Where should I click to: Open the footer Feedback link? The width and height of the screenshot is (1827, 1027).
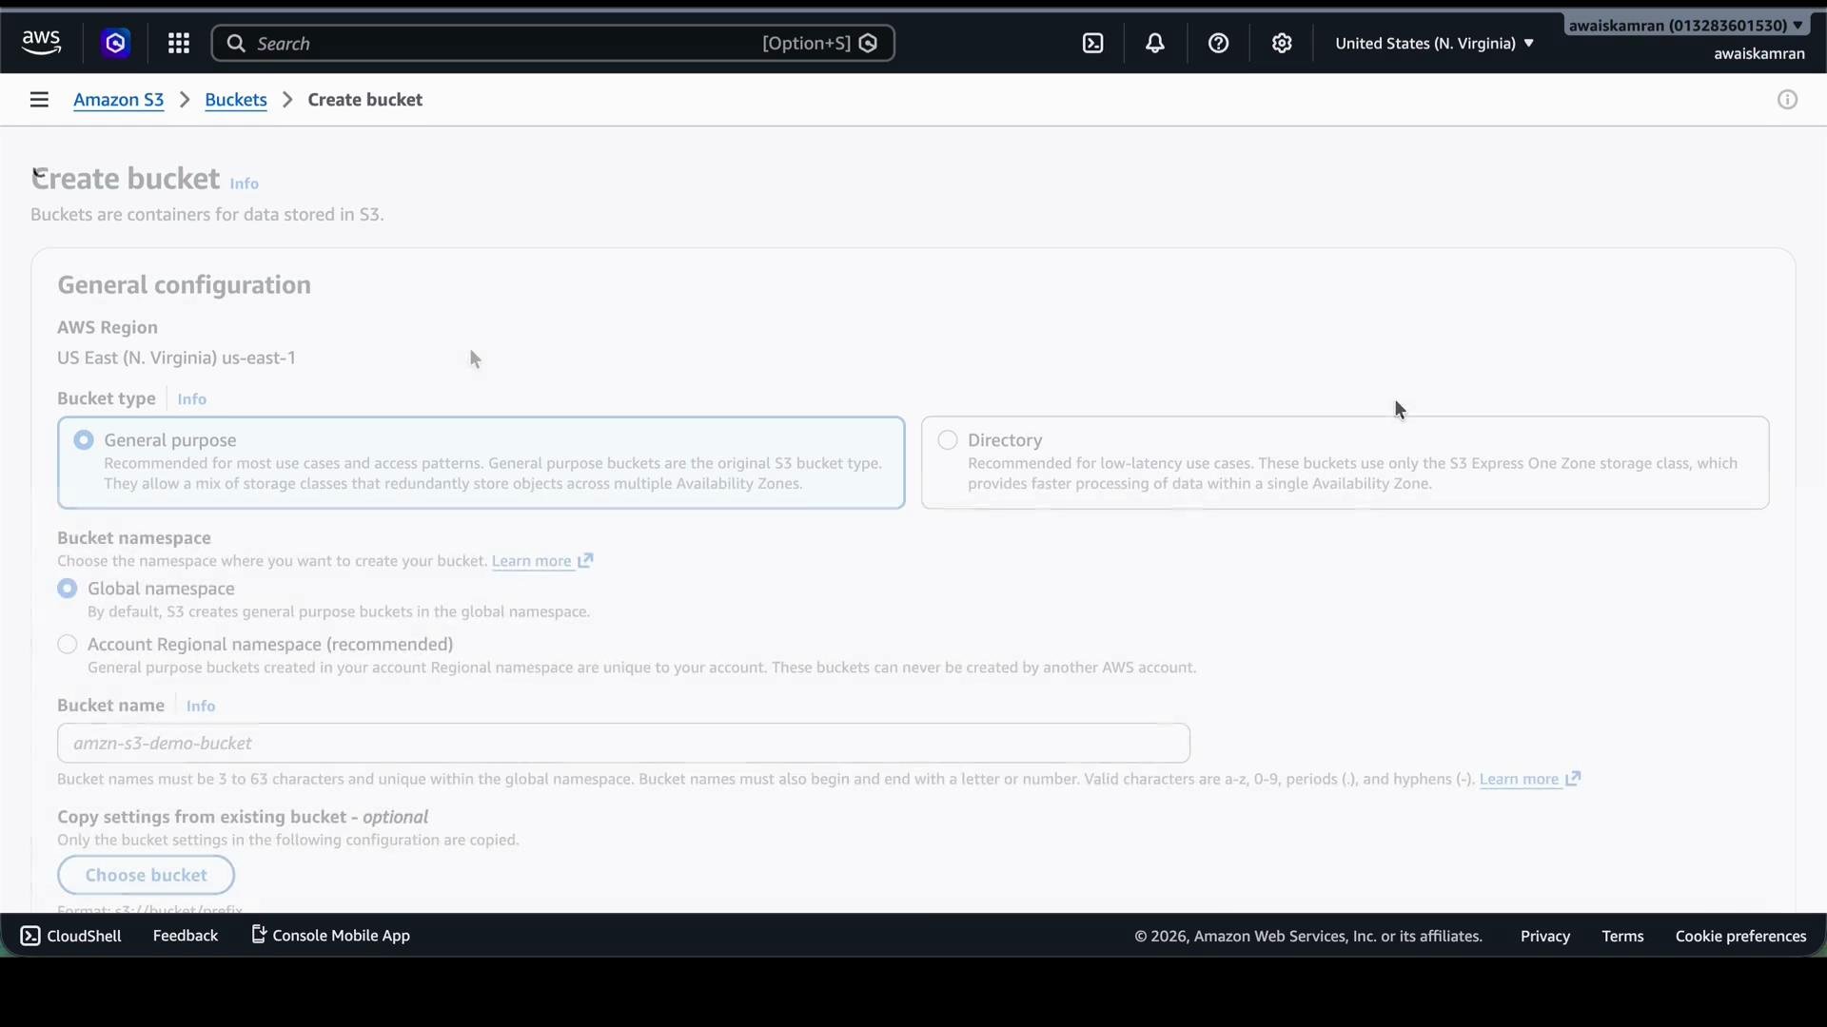tap(186, 936)
